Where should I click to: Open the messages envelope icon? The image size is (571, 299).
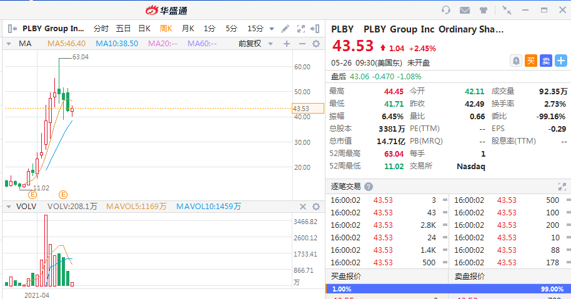tap(464, 10)
